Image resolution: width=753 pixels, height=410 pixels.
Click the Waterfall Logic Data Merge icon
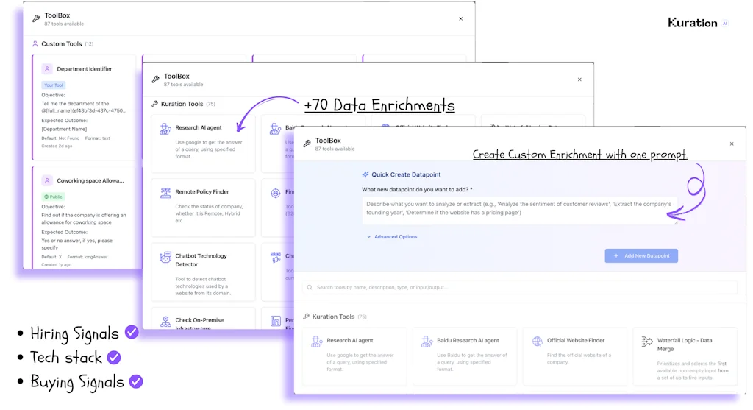(x=647, y=342)
